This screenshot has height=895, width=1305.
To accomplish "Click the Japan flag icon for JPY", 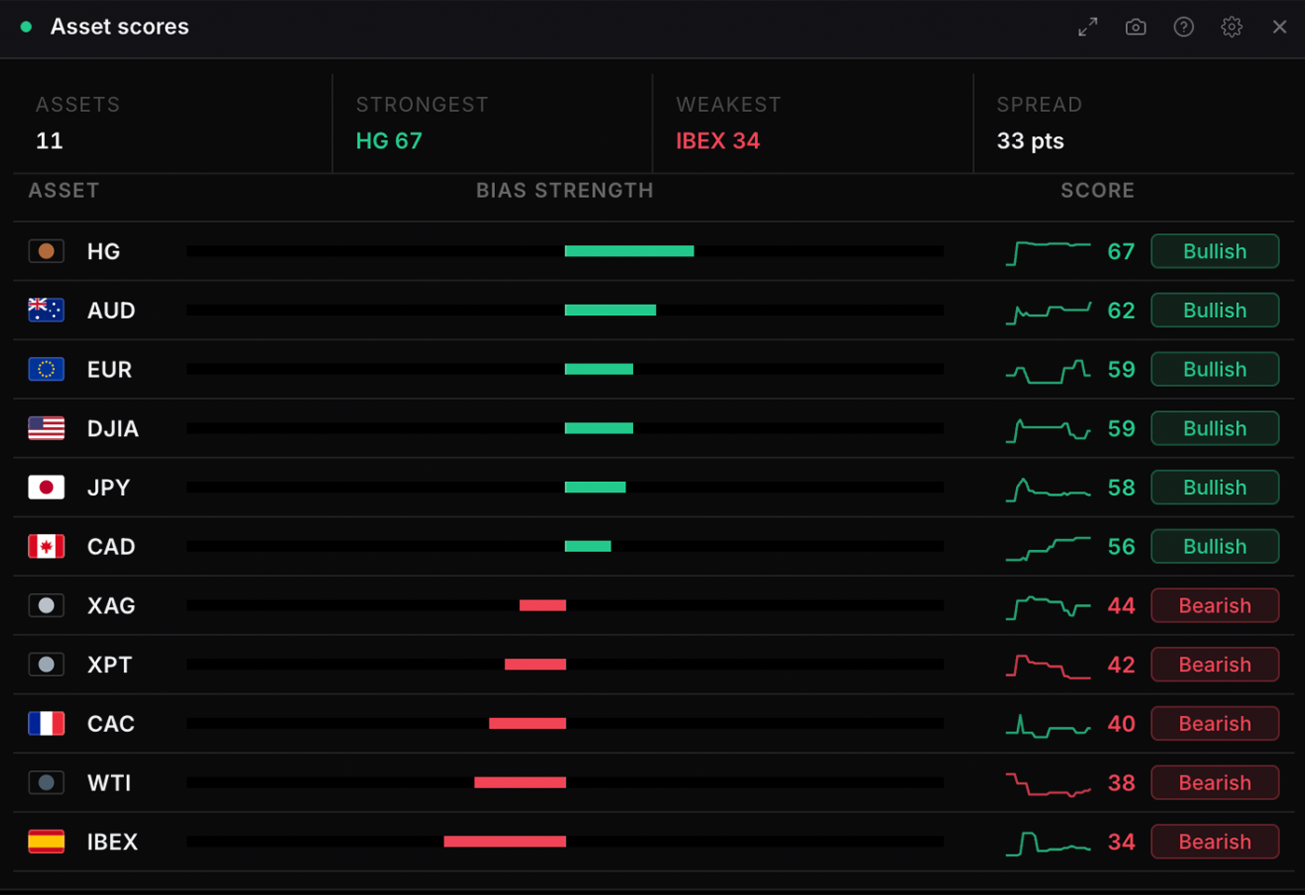I will pos(47,488).
